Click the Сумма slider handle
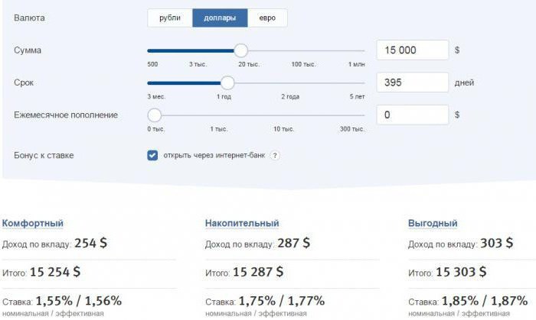This screenshot has width=536, height=320. point(240,50)
